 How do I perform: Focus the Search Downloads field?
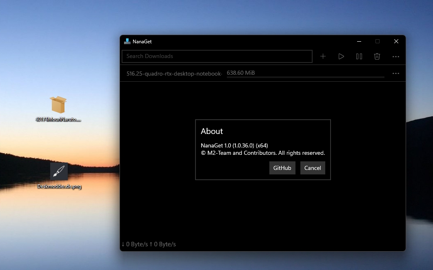coord(217,56)
